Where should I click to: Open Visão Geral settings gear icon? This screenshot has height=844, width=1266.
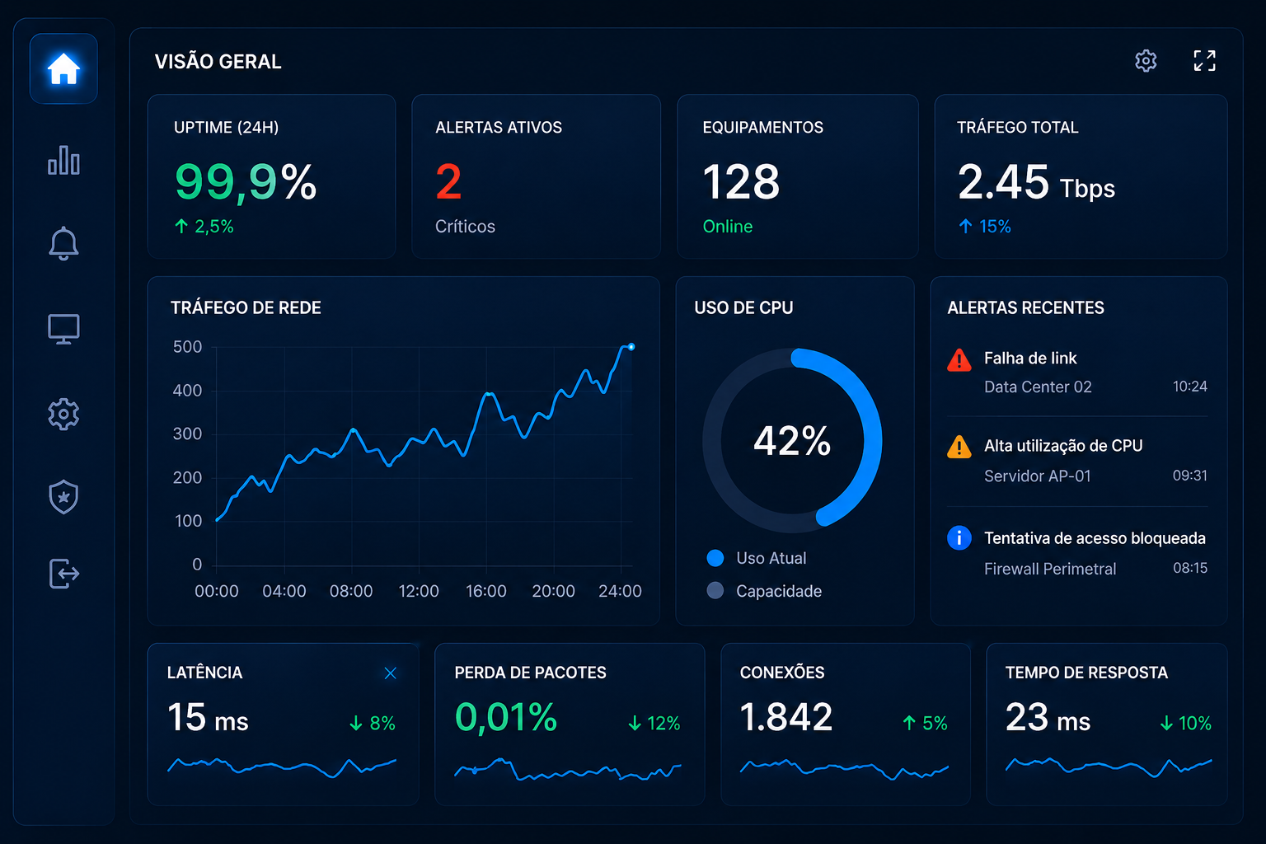[x=1146, y=60]
